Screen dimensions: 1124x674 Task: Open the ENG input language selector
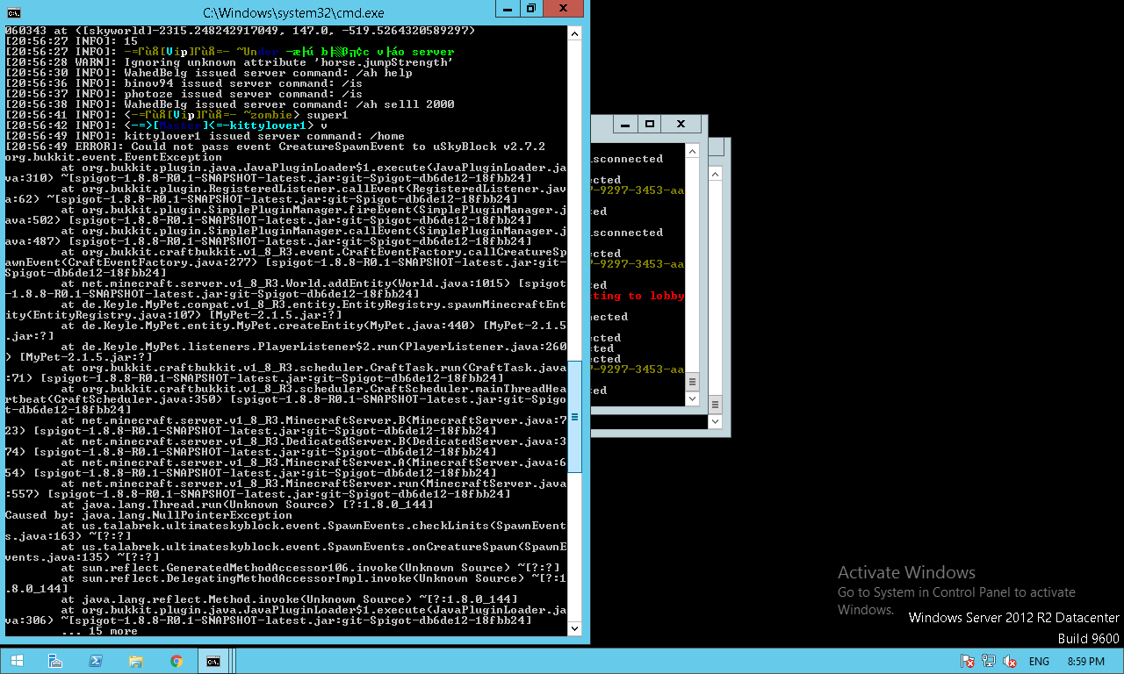coord(1039,661)
